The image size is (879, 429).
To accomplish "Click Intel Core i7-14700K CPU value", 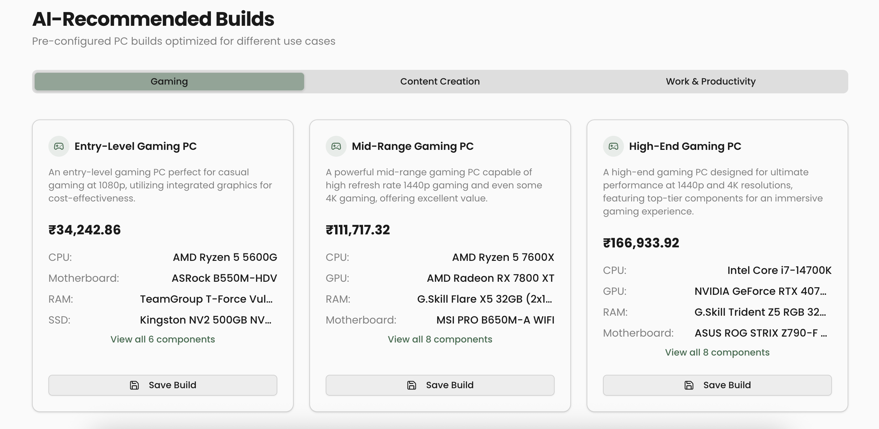I will click(779, 270).
